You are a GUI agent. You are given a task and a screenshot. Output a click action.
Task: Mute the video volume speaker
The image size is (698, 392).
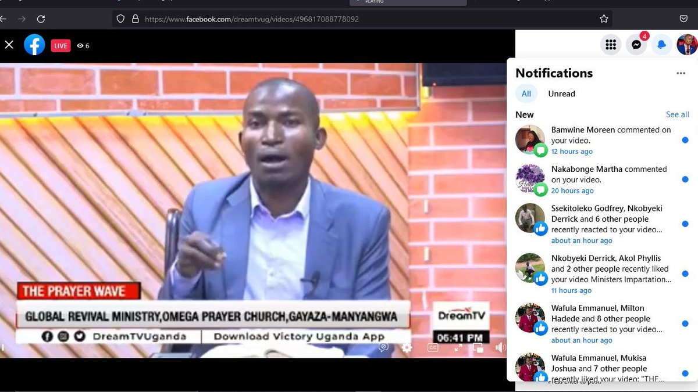pyautogui.click(x=500, y=347)
